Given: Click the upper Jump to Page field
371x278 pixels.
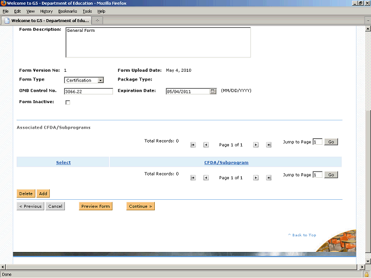Looking at the screenshot, I should click(x=318, y=142).
